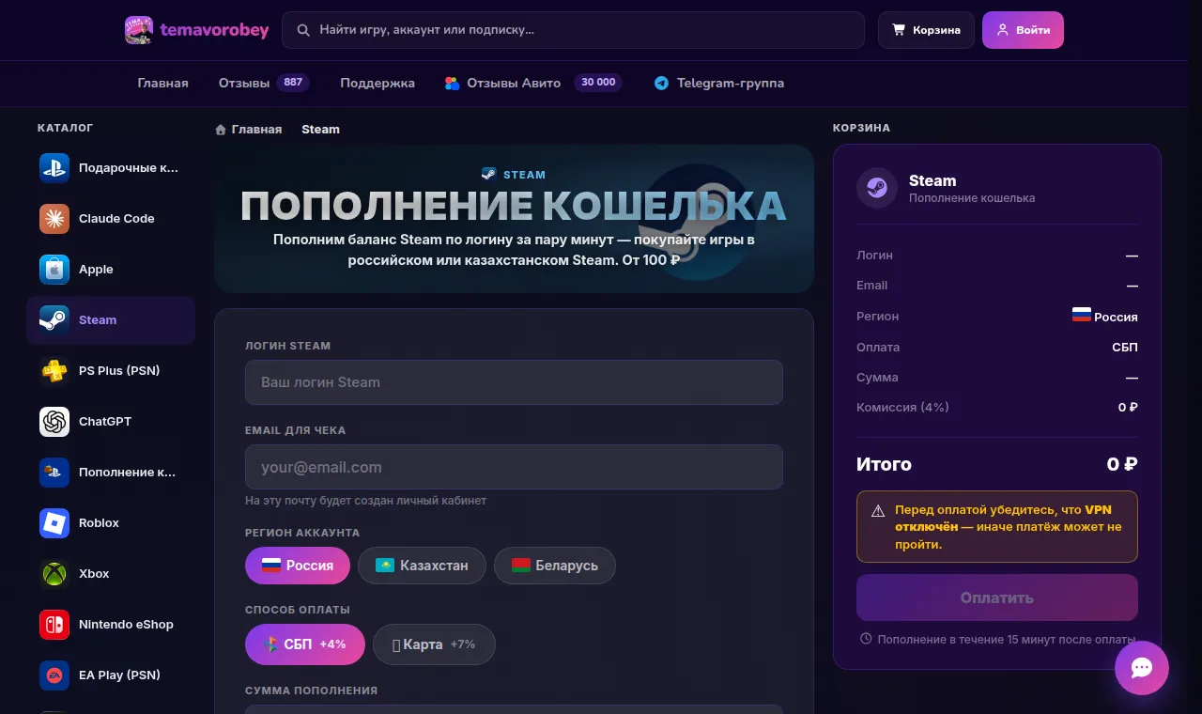The width and height of the screenshot is (1202, 714).
Task: Click the warning triangle icon
Action: pyautogui.click(x=878, y=511)
